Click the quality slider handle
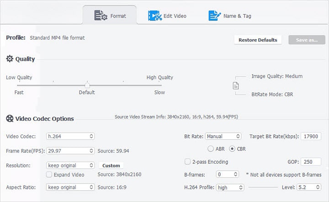This screenshot has height=202, width=329. tap(87, 84)
